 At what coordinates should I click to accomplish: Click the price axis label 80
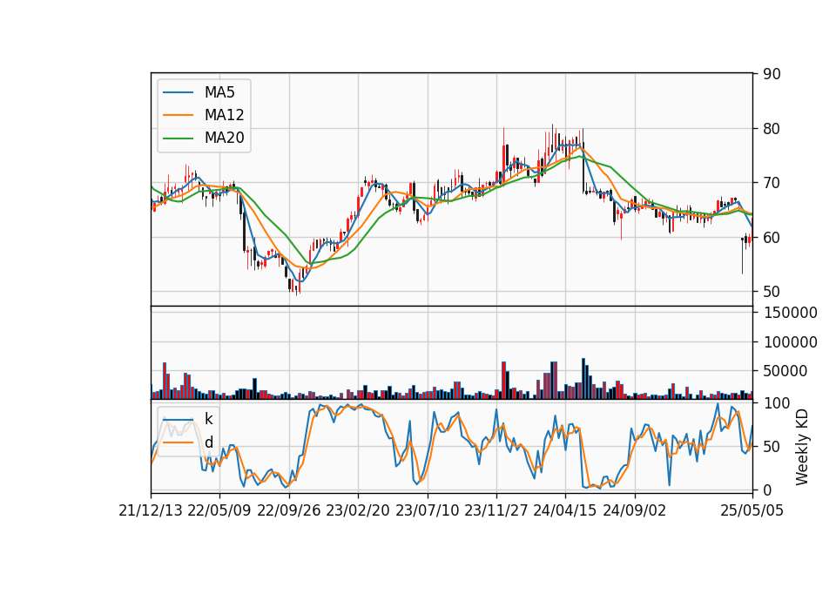click(772, 129)
